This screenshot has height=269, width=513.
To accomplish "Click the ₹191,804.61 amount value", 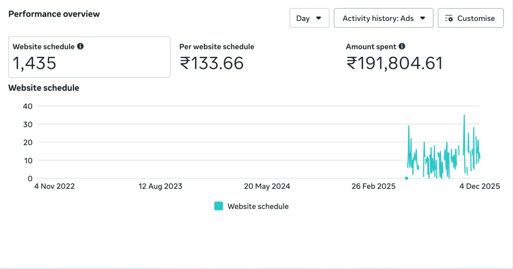I will pos(394,64).
